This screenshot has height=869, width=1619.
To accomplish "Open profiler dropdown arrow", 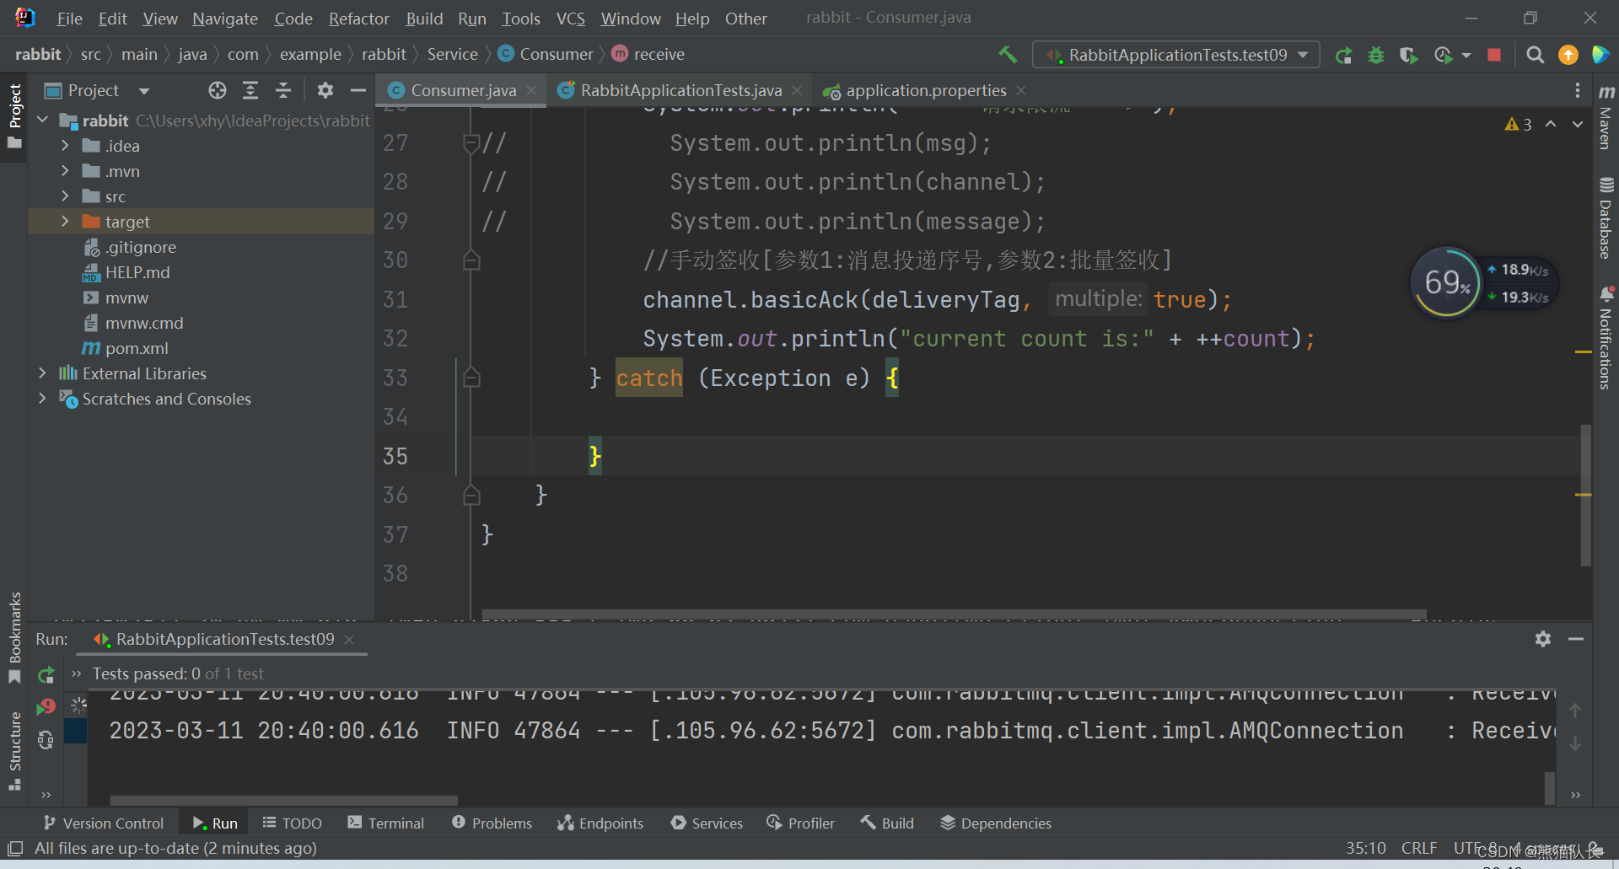I will tap(1466, 55).
